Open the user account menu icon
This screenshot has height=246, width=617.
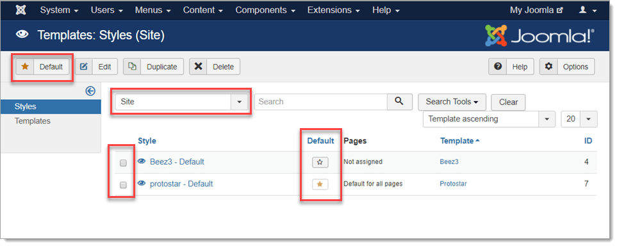[x=588, y=10]
